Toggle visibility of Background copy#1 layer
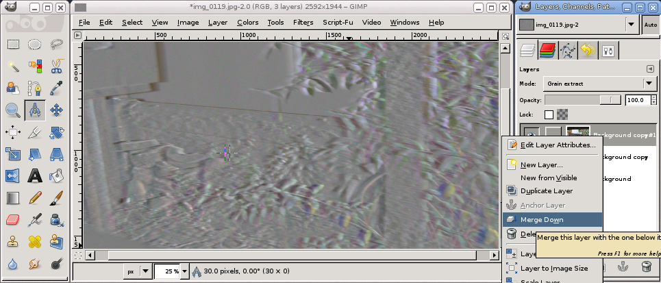The width and height of the screenshot is (661, 283). point(532,135)
